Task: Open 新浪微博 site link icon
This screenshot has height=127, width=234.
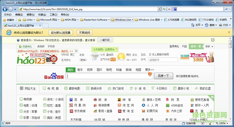Action: point(95,105)
